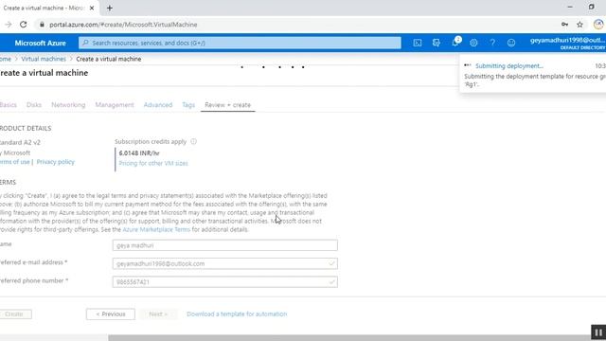Screen dimensions: 606x341
Task: Click the site lock icon
Action: 42,25
